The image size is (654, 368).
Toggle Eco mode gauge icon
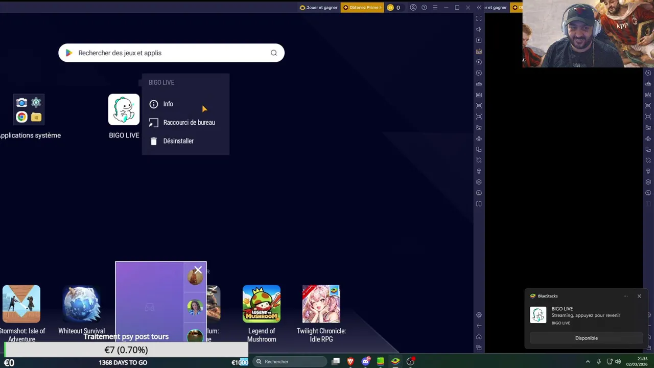coord(479,193)
